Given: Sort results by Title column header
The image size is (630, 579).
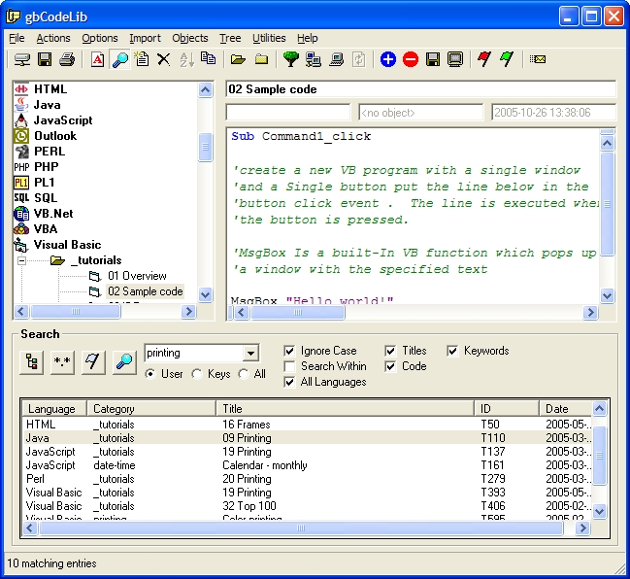Looking at the screenshot, I should click(x=346, y=409).
